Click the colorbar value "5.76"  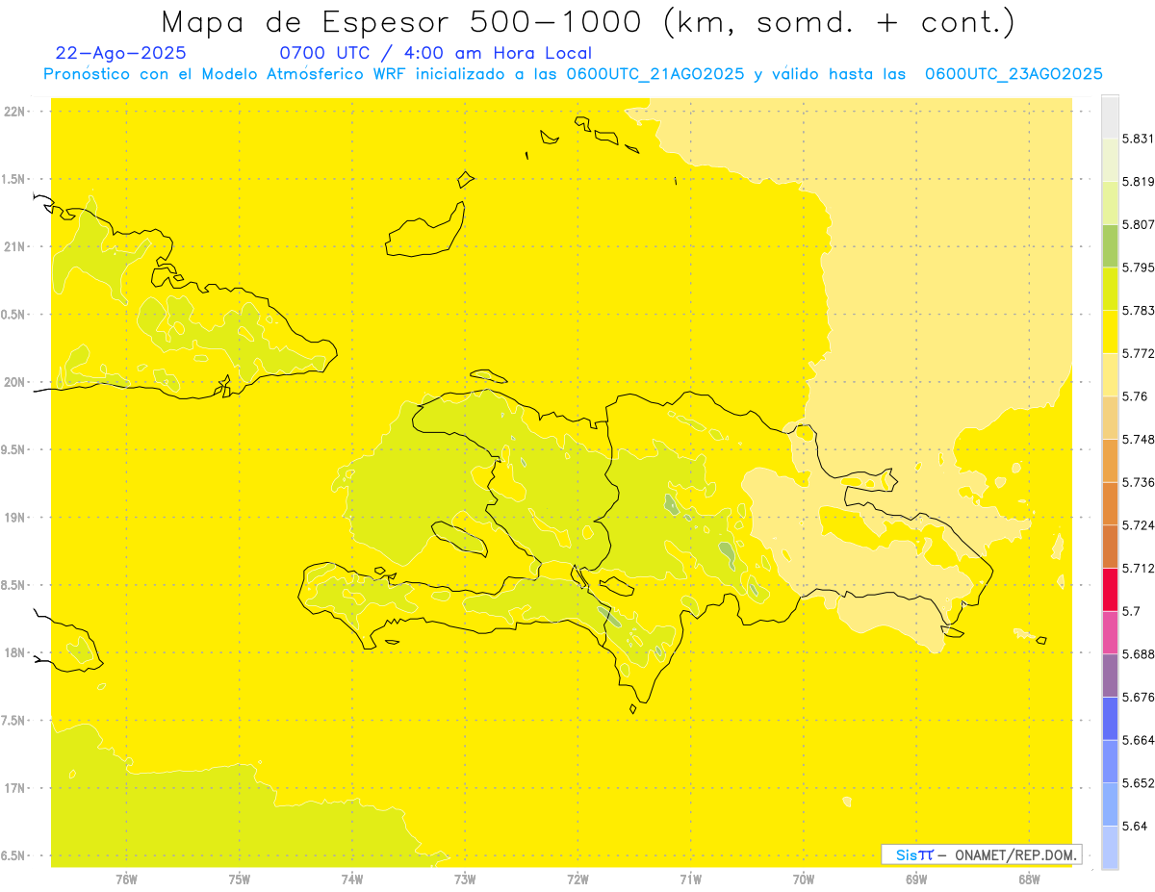[x=1135, y=396]
